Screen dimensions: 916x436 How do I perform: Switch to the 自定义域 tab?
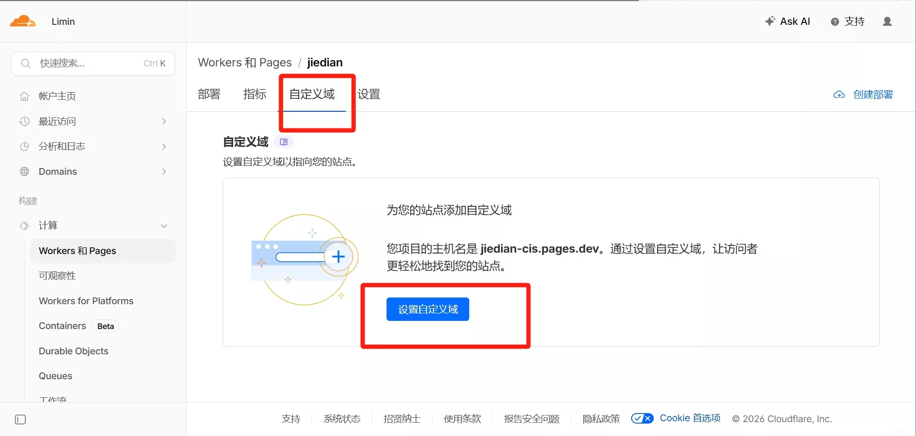pyautogui.click(x=312, y=94)
